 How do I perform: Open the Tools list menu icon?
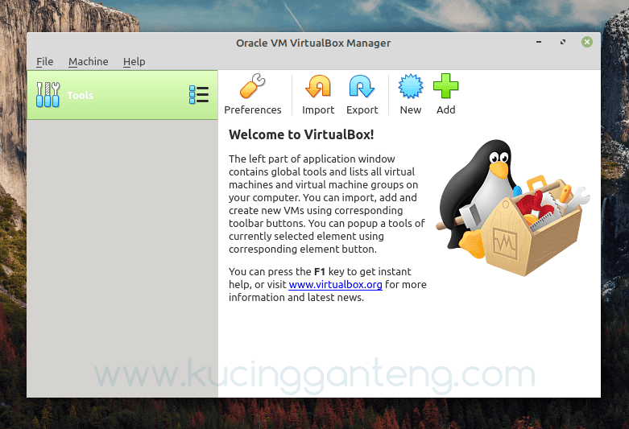[x=199, y=95]
